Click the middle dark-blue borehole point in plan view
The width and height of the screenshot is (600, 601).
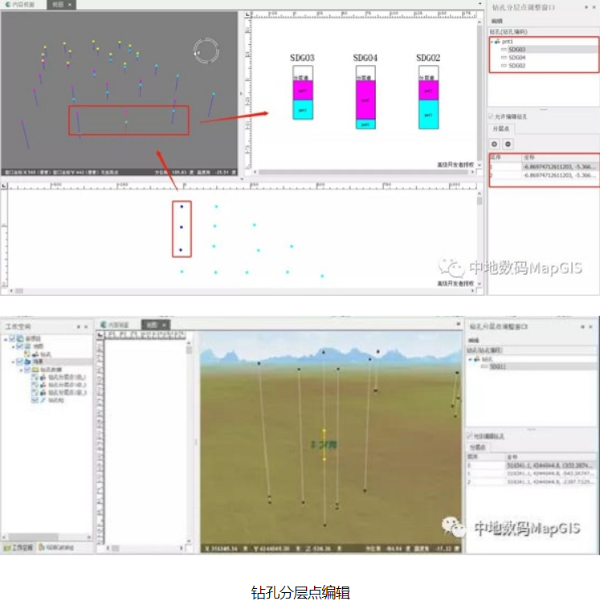pyautogui.click(x=182, y=227)
